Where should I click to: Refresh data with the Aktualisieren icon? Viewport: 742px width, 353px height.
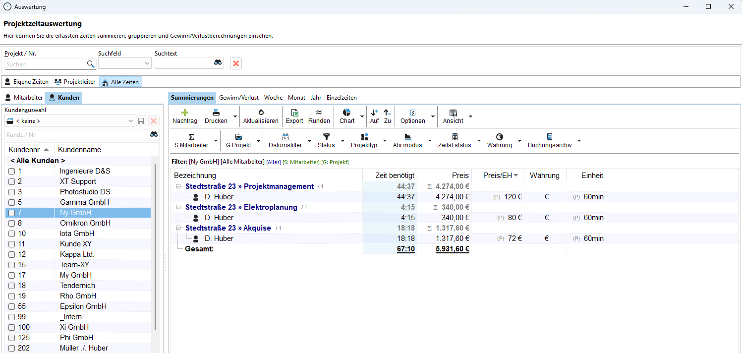coord(261,113)
